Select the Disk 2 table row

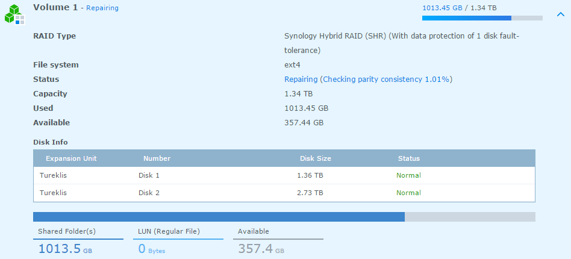click(284, 193)
